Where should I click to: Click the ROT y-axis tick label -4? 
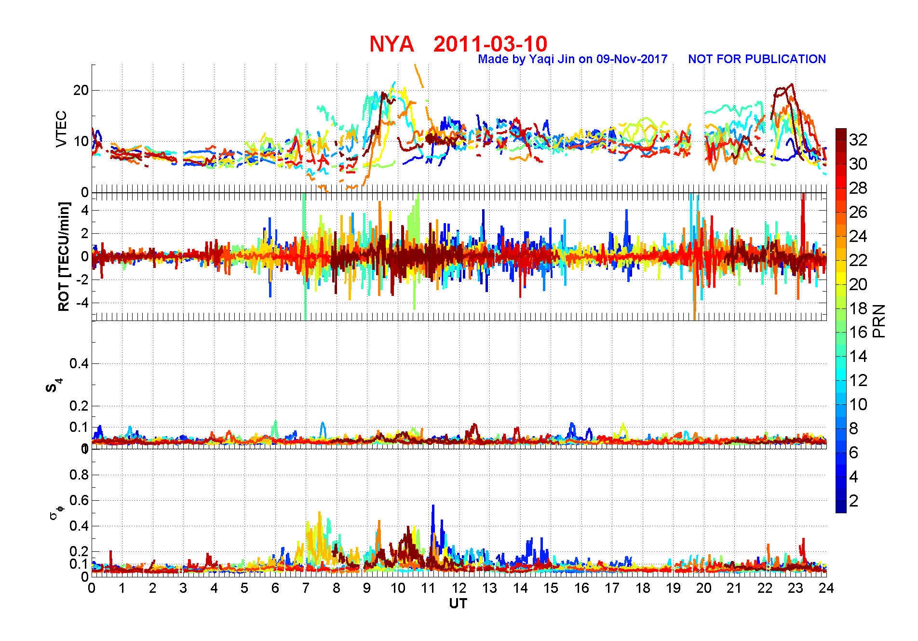[82, 303]
